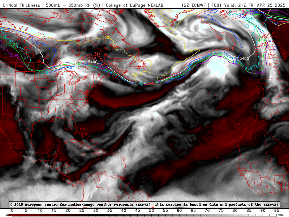Click colorbar tick label "5"
The width and height of the screenshot is (289, 217).
pos(26,210)
